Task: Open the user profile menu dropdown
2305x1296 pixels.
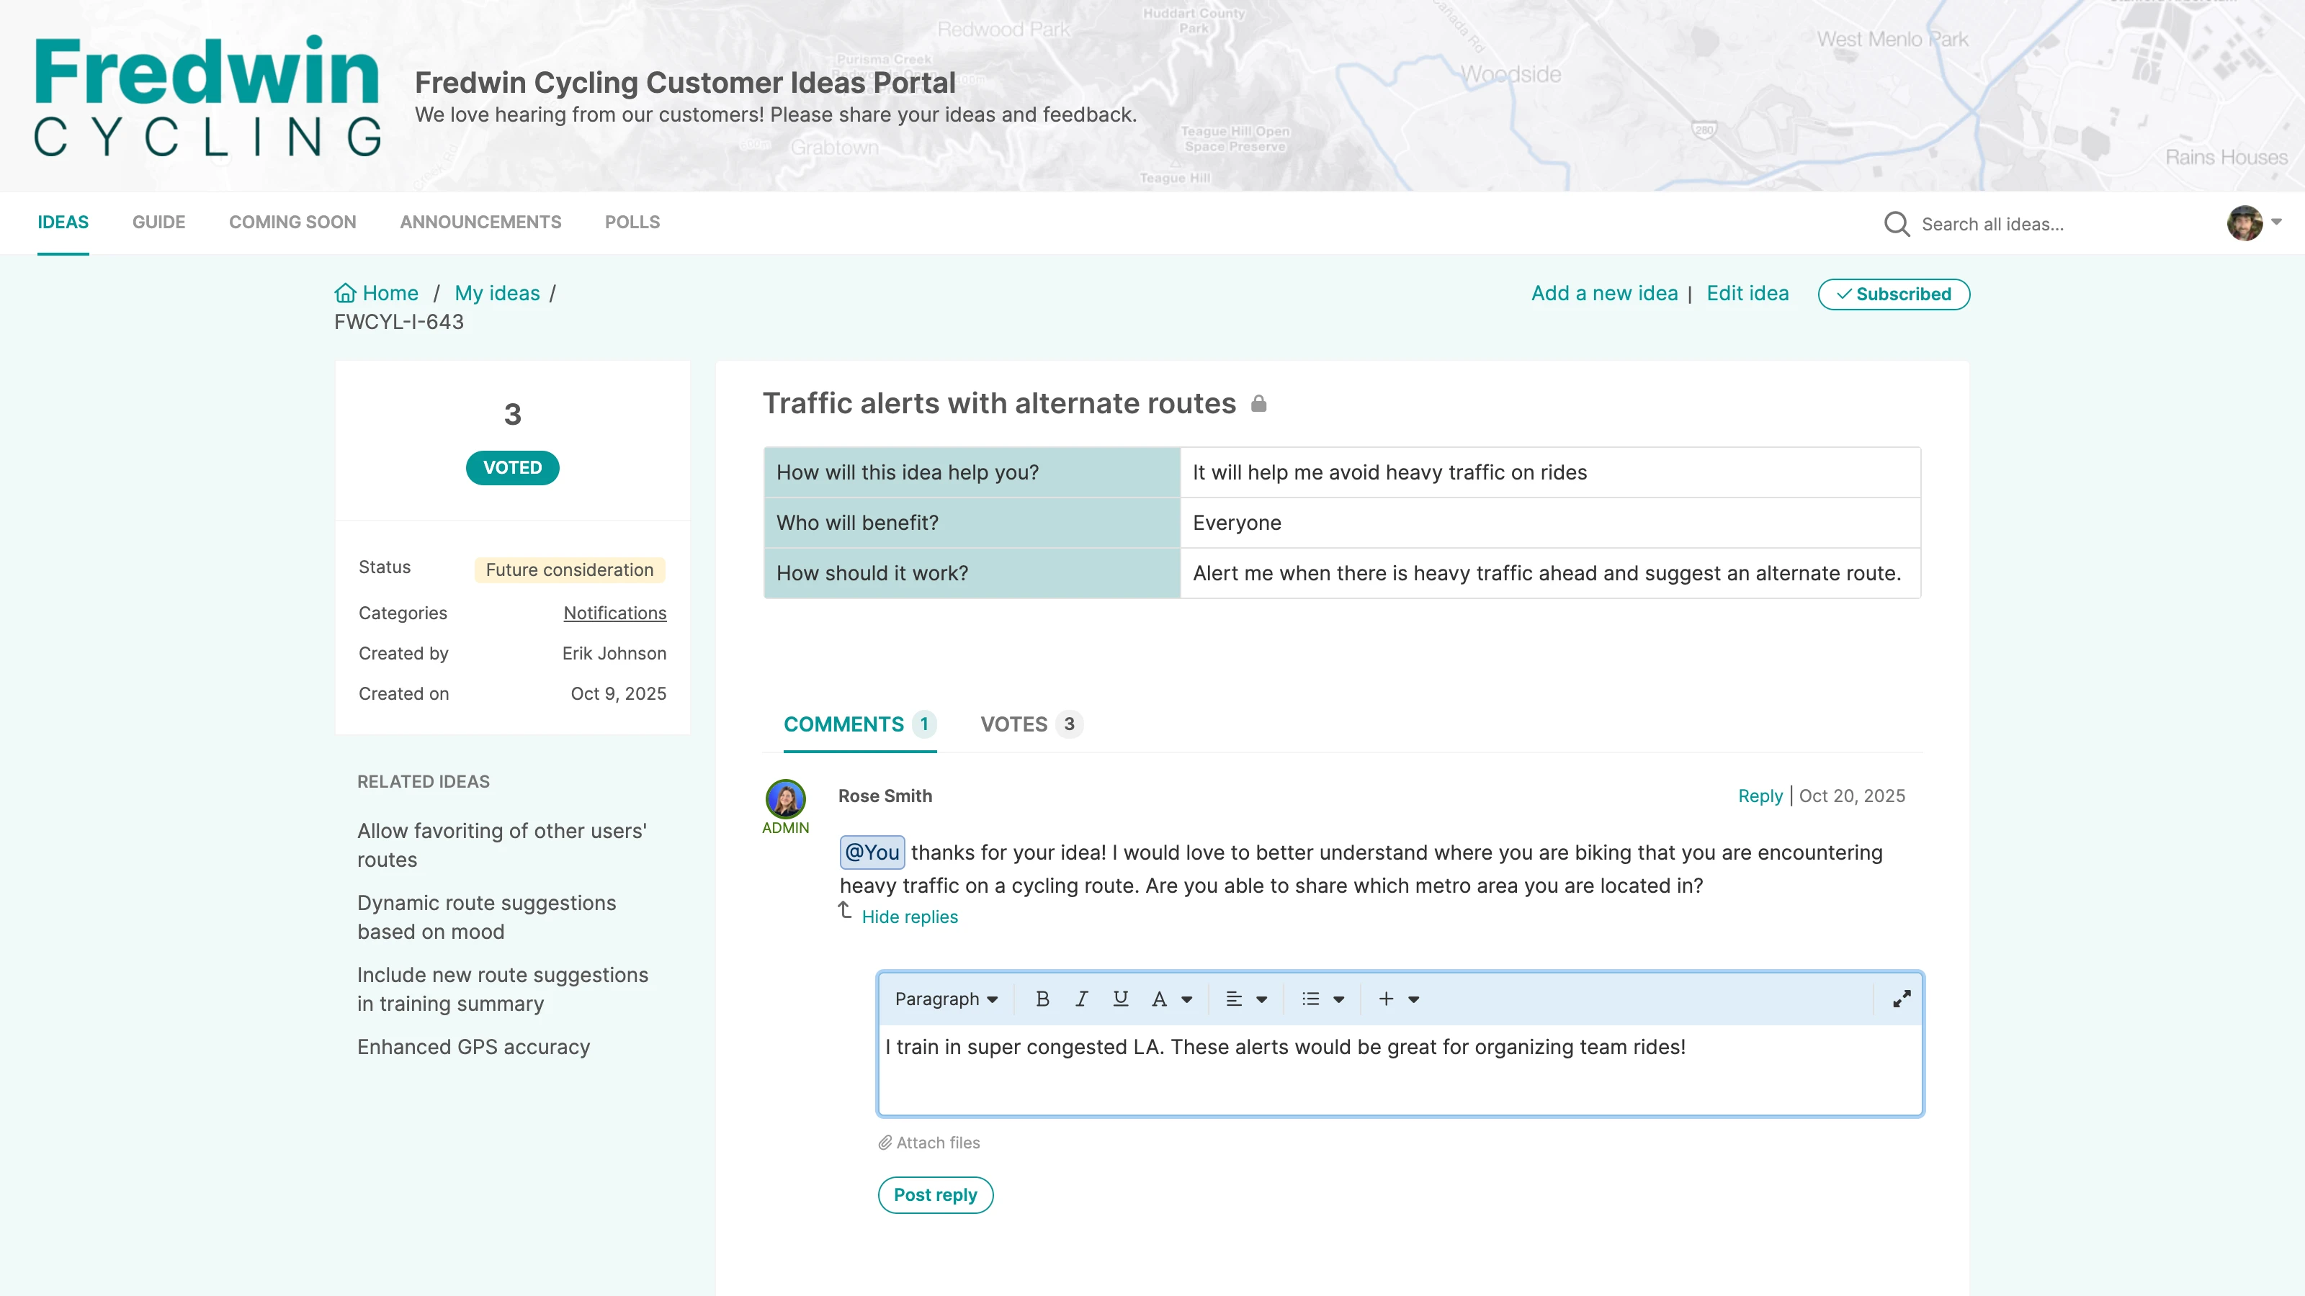Action: (2275, 222)
